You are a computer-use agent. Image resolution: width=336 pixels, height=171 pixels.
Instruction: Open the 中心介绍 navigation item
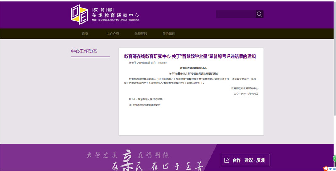112,34
